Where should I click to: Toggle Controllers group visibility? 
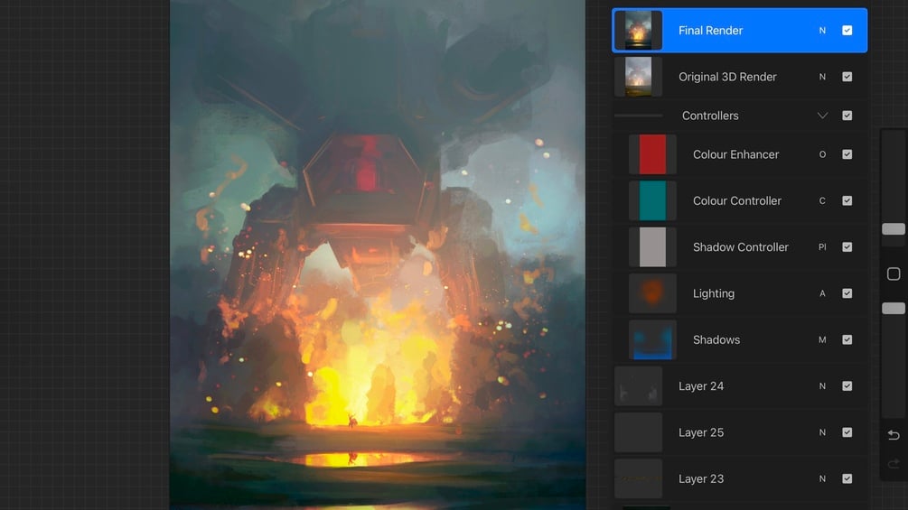point(847,116)
